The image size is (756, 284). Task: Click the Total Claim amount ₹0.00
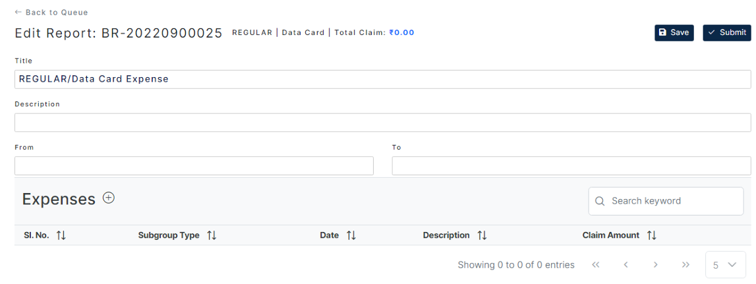pos(401,33)
